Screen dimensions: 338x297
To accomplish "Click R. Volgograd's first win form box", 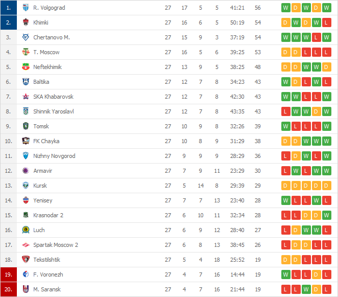I will tap(285, 8).
